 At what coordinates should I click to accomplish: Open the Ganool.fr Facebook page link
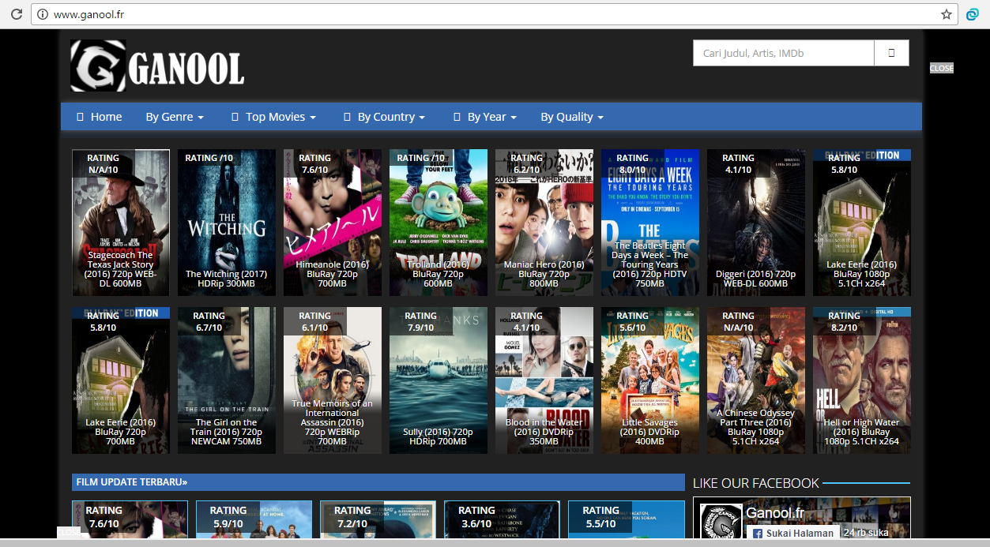tap(775, 514)
